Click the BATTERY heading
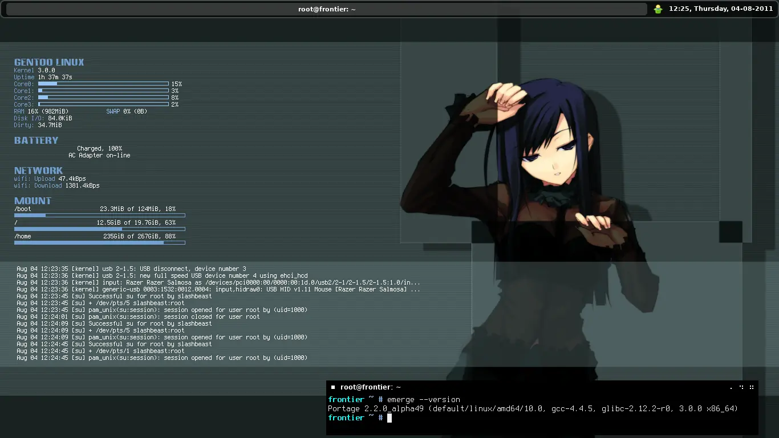The height and width of the screenshot is (438, 779). tap(36, 140)
